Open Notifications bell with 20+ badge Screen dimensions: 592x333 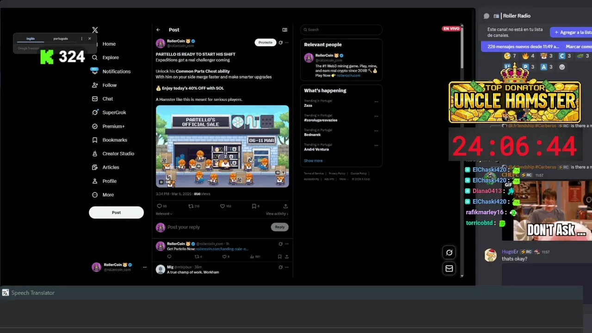point(95,71)
